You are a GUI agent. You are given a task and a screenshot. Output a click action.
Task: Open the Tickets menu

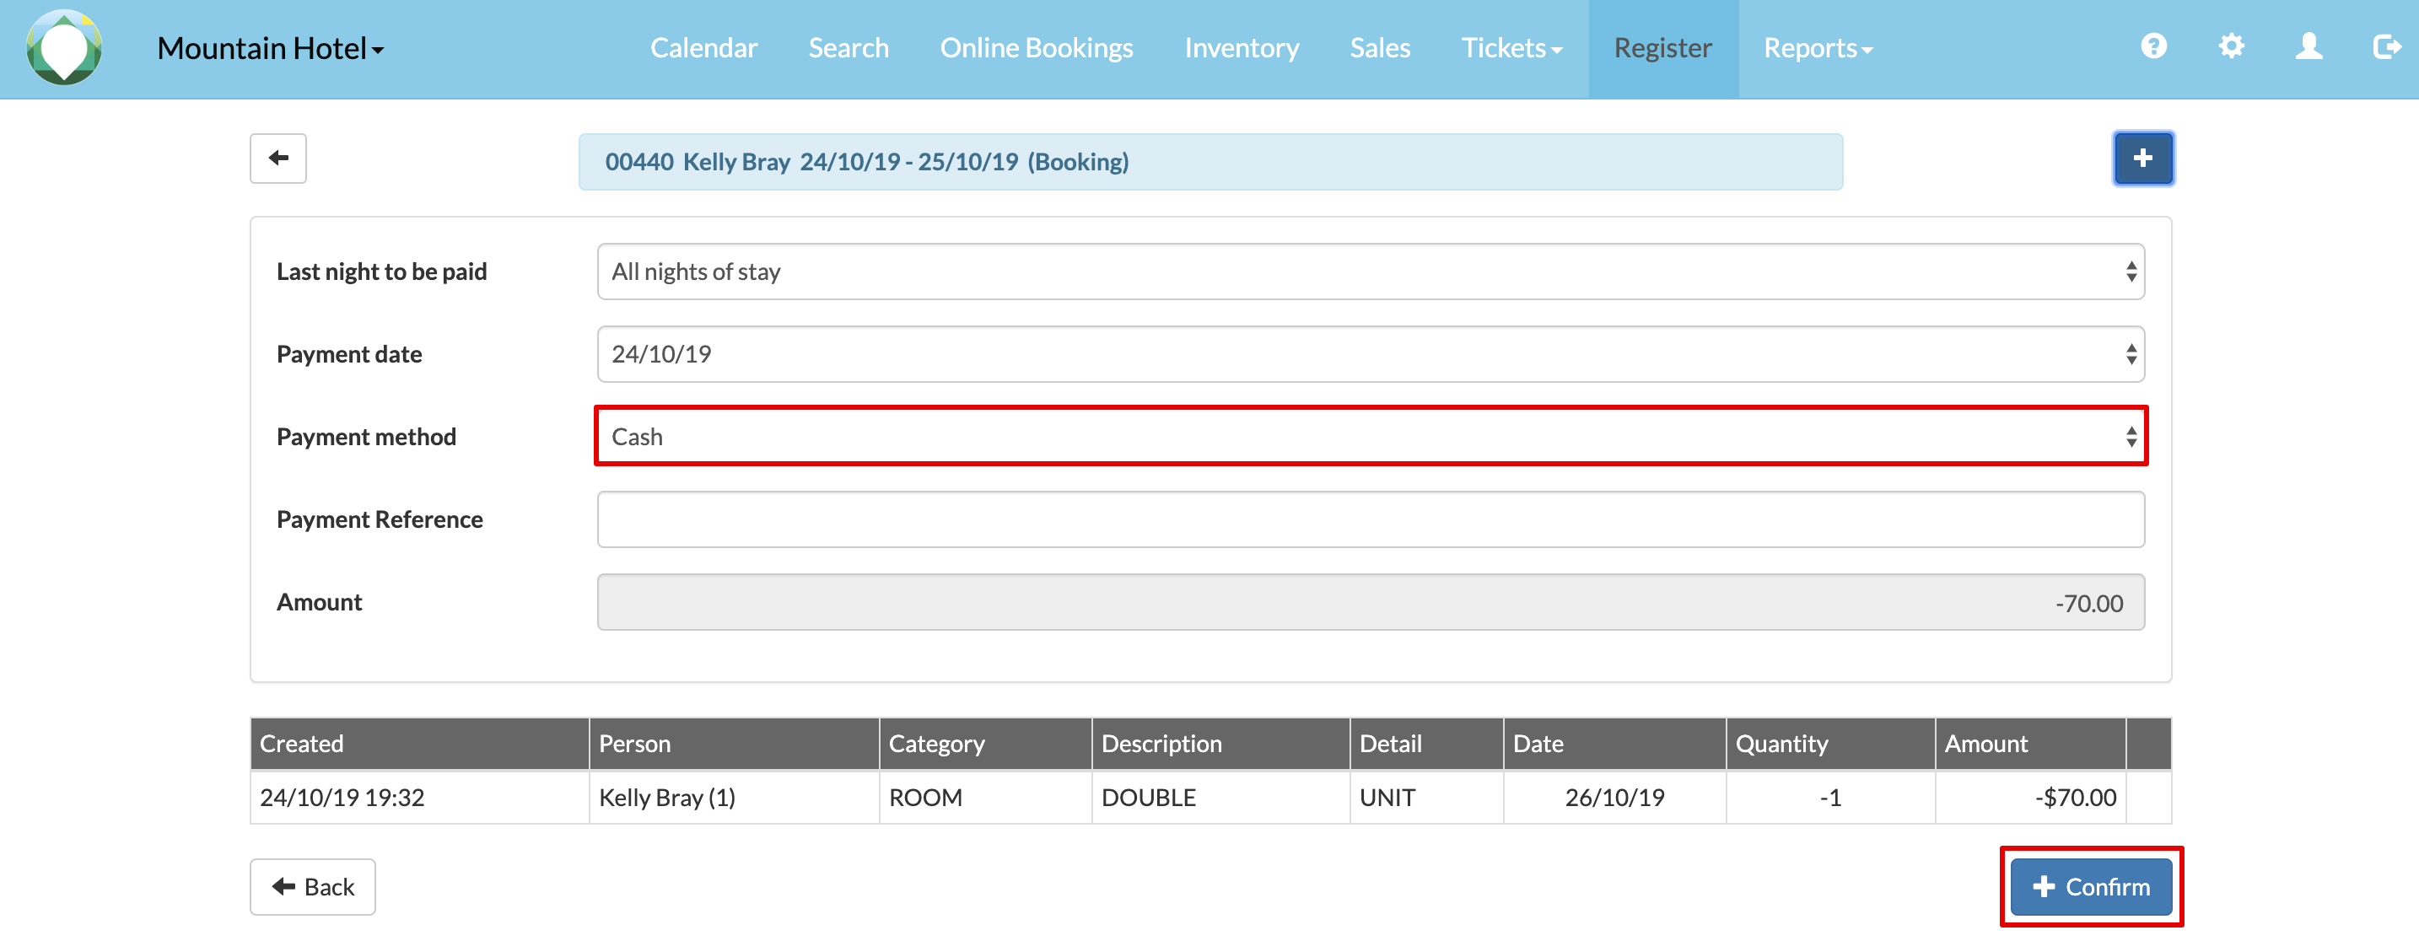tap(1511, 48)
